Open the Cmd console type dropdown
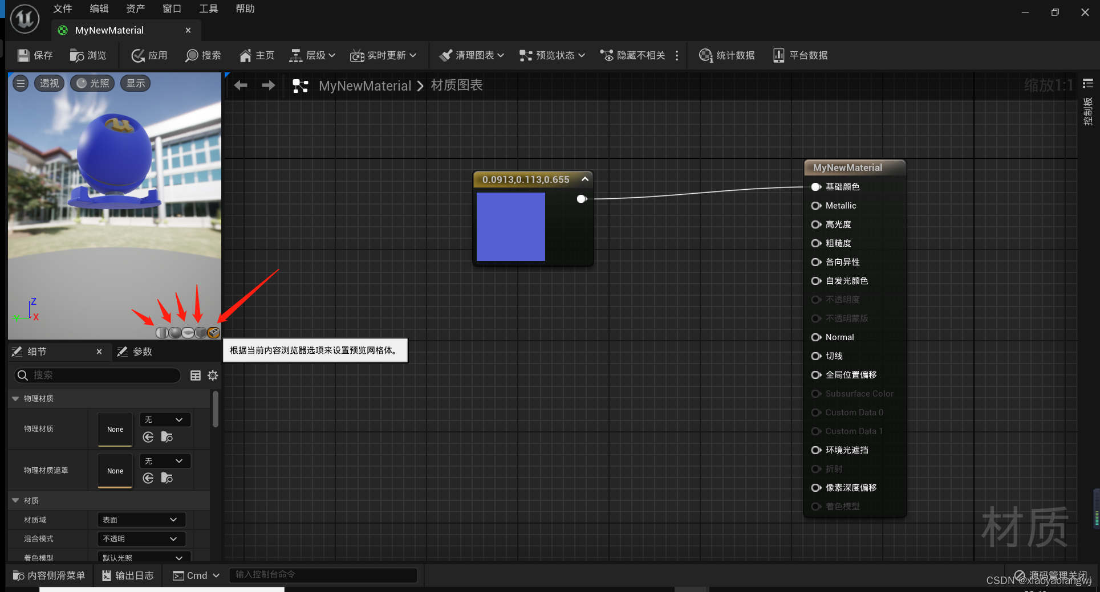 tap(196, 575)
